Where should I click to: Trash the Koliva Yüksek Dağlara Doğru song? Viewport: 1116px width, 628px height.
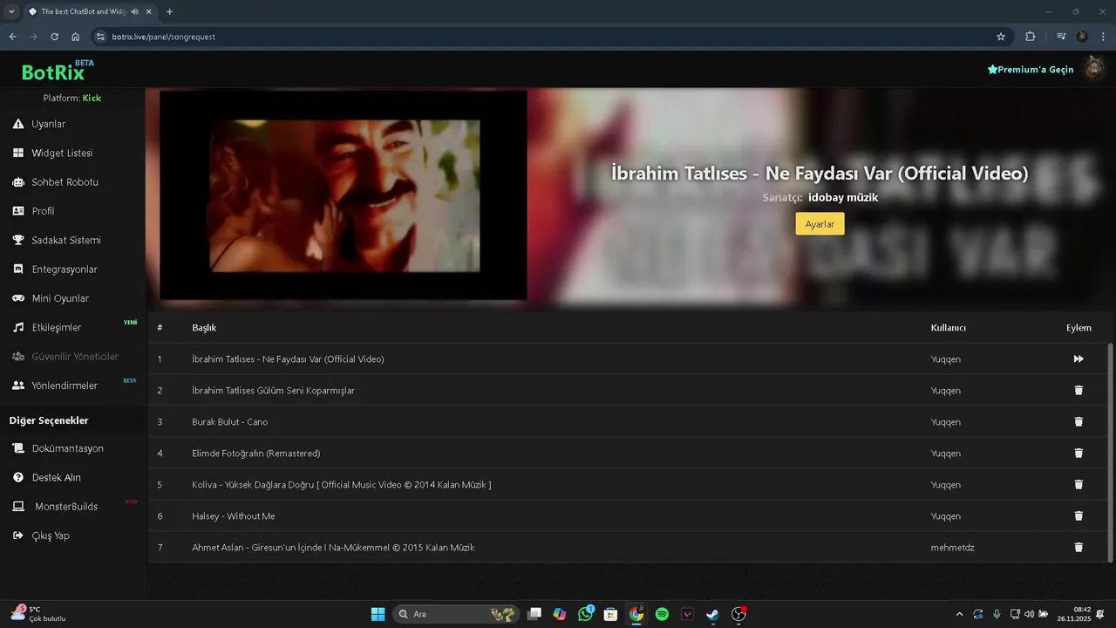tap(1079, 484)
